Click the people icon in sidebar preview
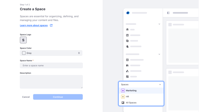Image resolution: width=202 pixels, height=112 pixels. click(x=127, y=46)
